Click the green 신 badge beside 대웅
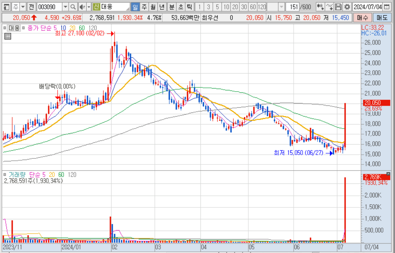The height and width of the screenshot is (253, 395). point(96,7)
